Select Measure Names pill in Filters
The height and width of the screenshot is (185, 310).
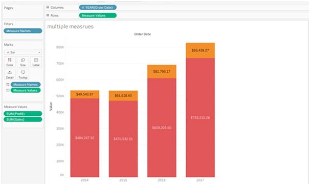23,31
